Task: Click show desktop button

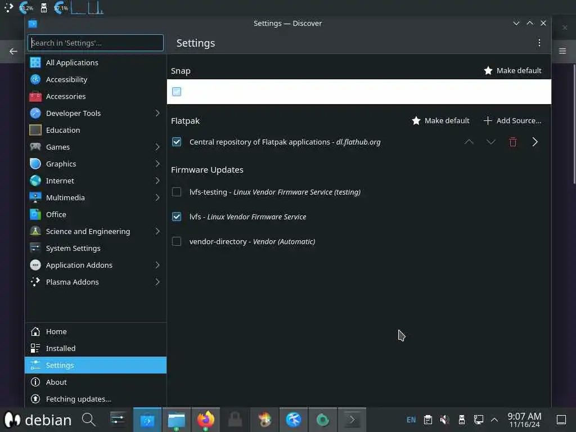Action: pos(561,420)
